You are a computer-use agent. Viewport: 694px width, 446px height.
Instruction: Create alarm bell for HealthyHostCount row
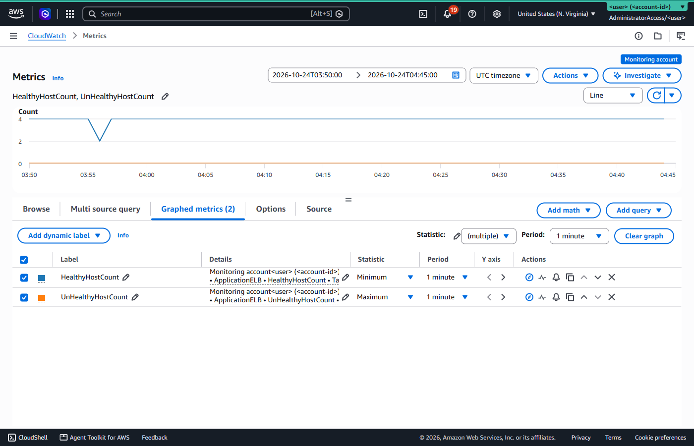(556, 277)
